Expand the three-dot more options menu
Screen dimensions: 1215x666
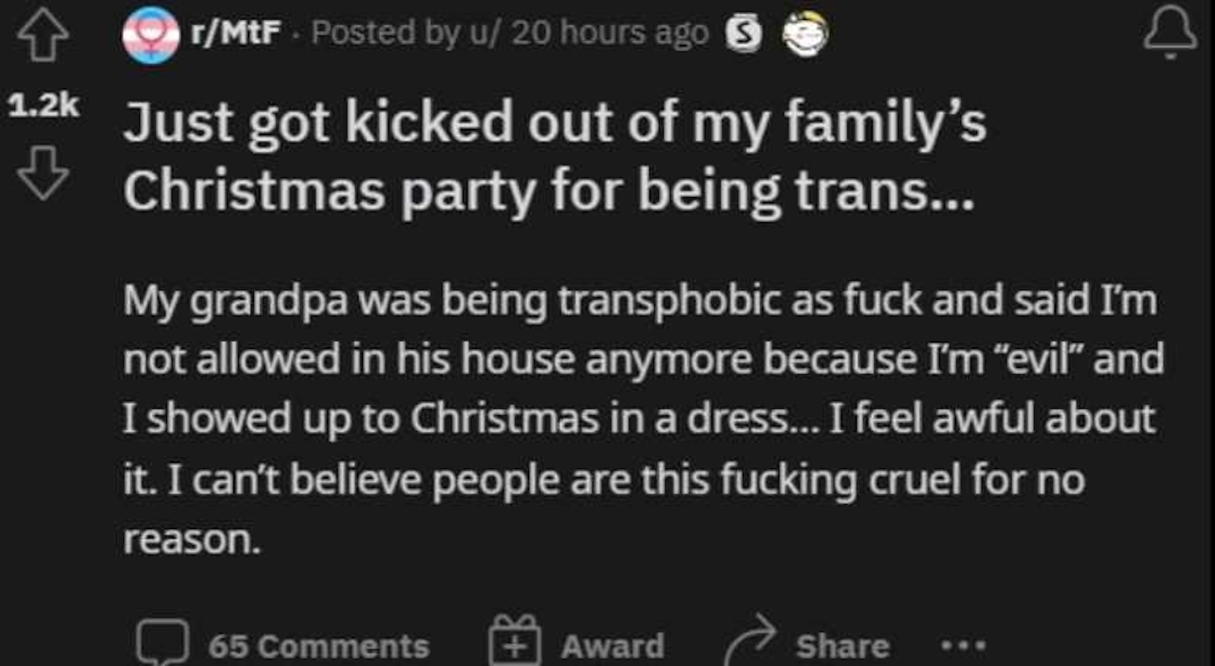tap(963, 645)
